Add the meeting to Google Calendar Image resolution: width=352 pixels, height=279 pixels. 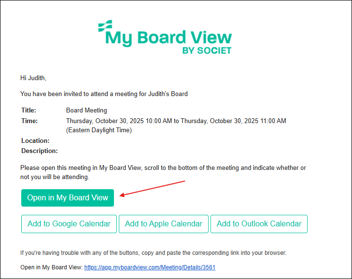(x=69, y=224)
